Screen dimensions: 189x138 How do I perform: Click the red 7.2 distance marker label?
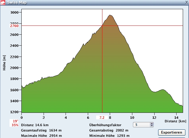[102, 118]
